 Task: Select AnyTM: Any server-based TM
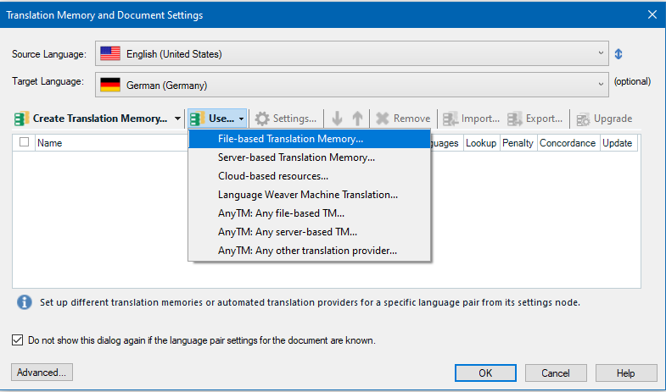point(309,232)
